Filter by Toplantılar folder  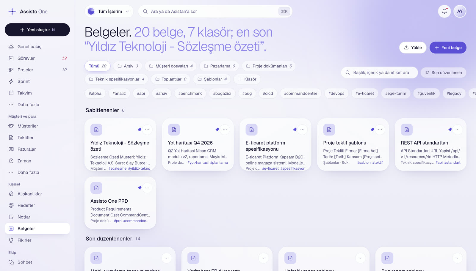tap(170, 79)
